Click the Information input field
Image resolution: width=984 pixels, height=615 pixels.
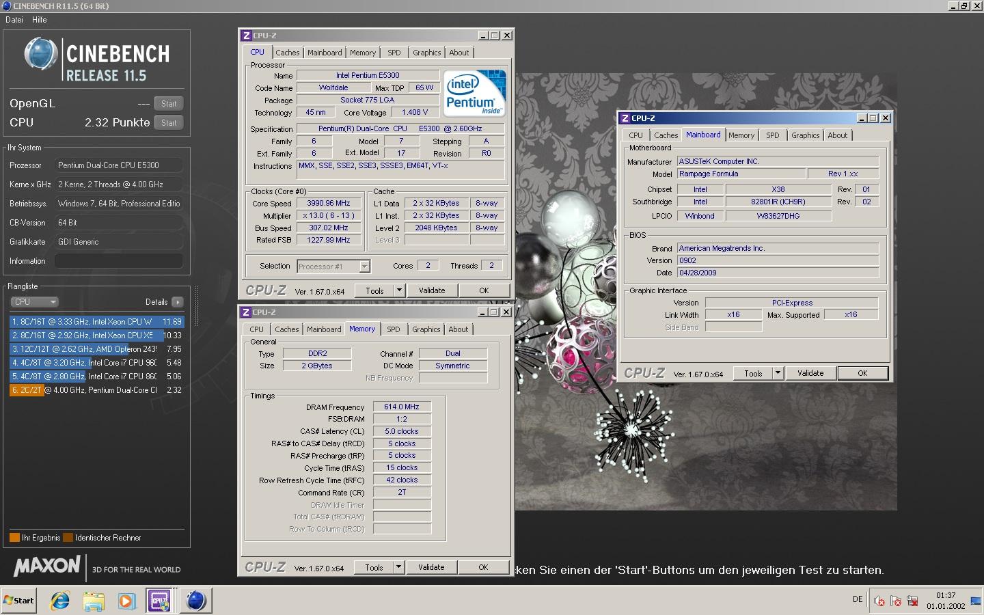(x=119, y=261)
